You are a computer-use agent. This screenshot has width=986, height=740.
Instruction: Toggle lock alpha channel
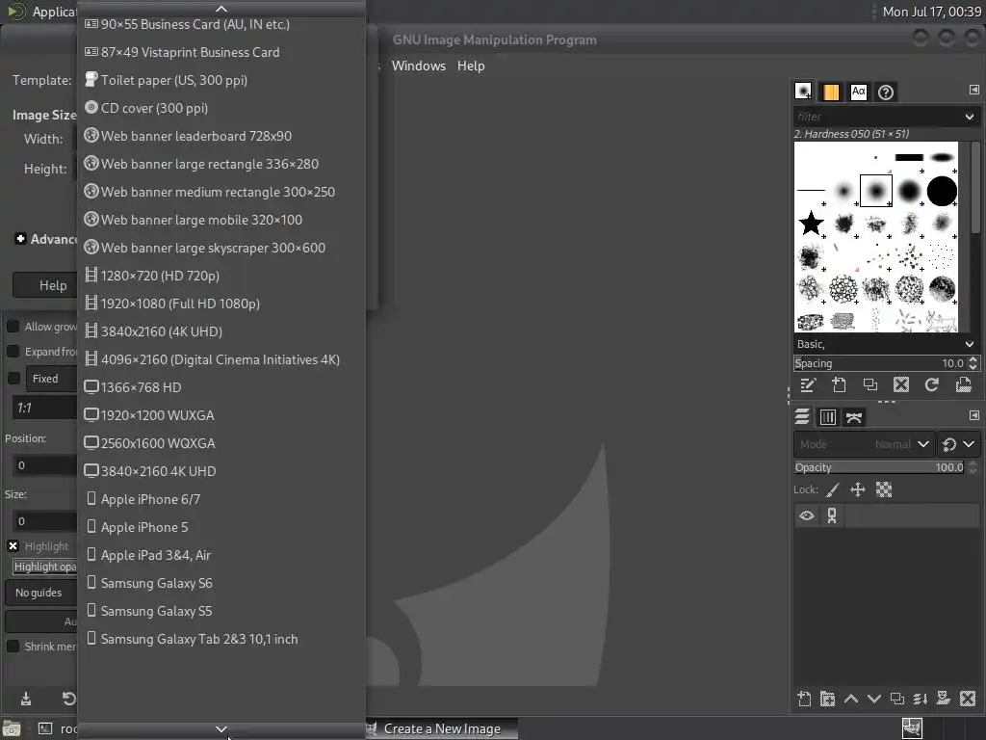(x=884, y=489)
